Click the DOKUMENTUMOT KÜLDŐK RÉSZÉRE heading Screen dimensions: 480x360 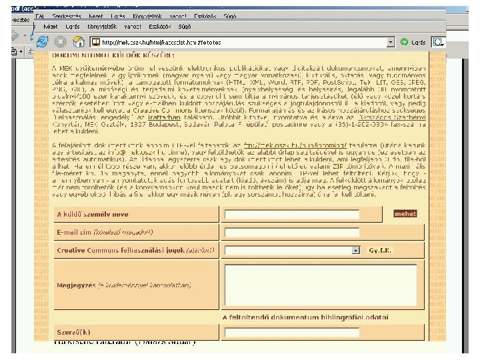pyautogui.click(x=113, y=55)
